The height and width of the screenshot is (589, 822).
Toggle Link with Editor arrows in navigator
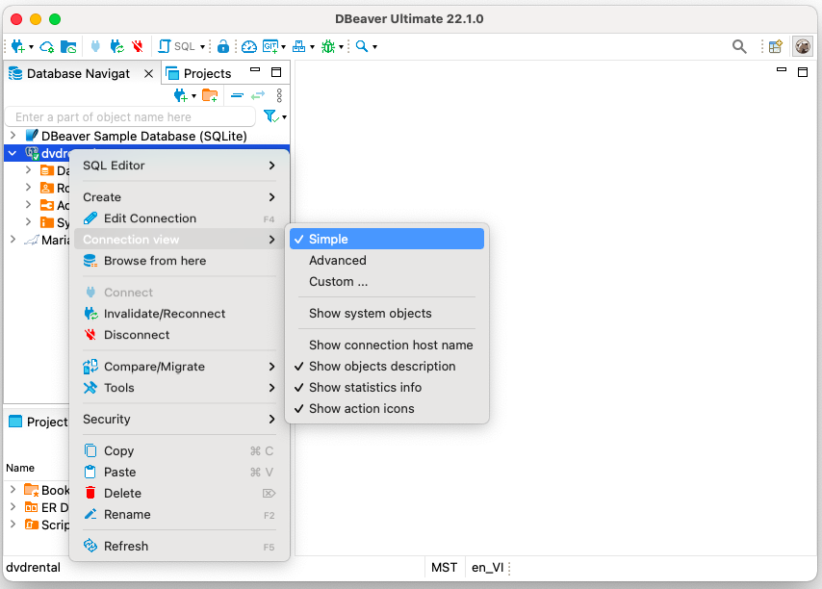(258, 95)
